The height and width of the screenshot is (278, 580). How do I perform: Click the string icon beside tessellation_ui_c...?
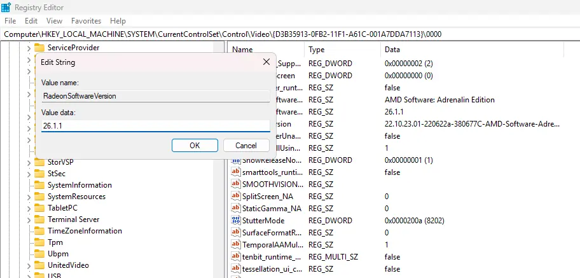(x=235, y=268)
